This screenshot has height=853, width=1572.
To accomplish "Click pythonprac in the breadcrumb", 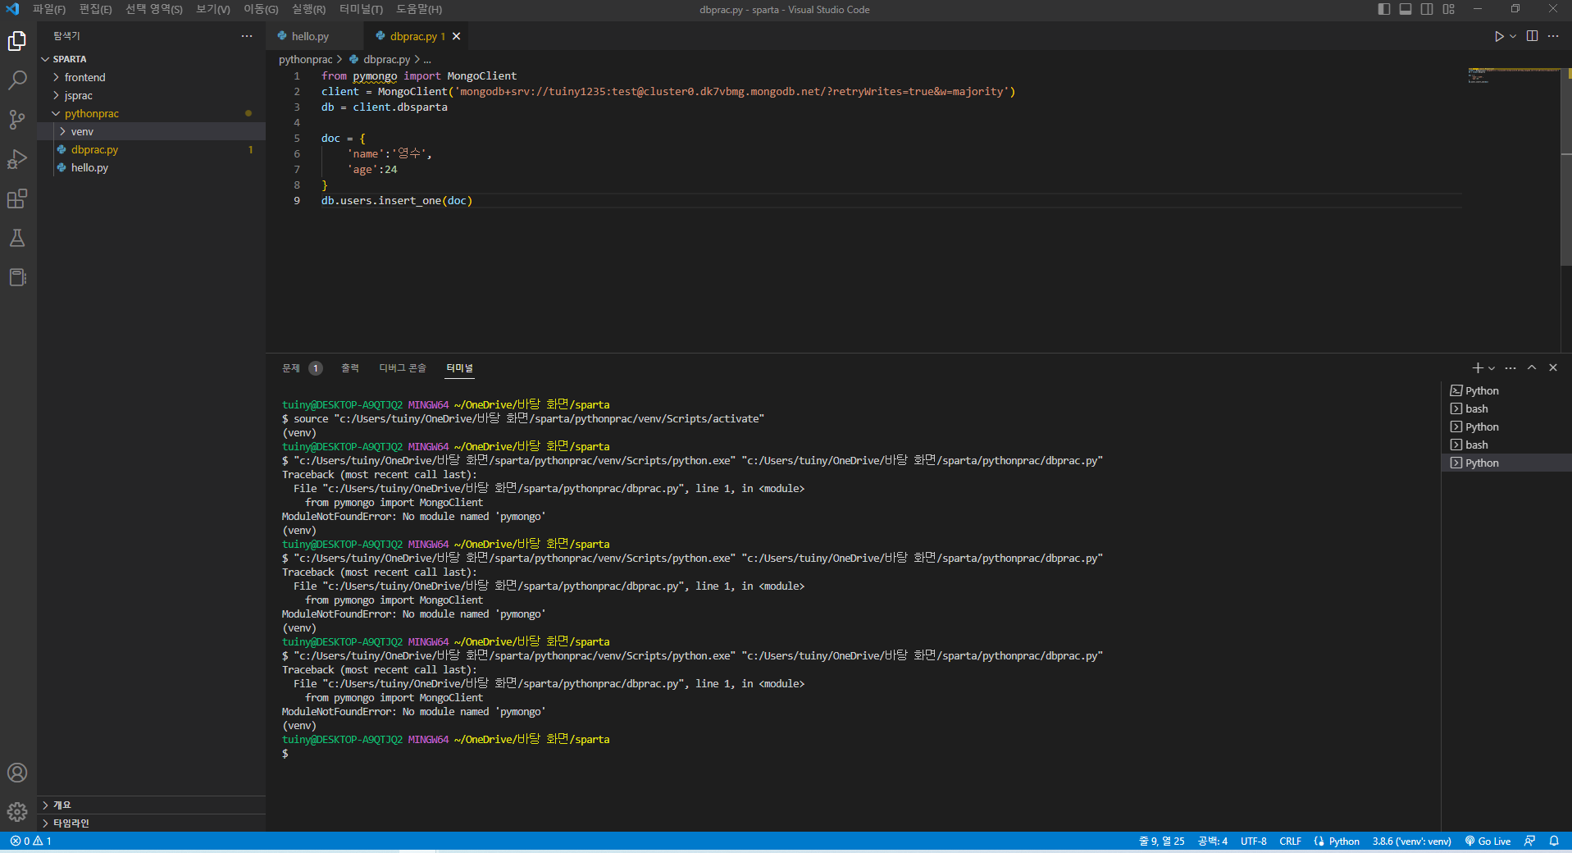I will (305, 59).
